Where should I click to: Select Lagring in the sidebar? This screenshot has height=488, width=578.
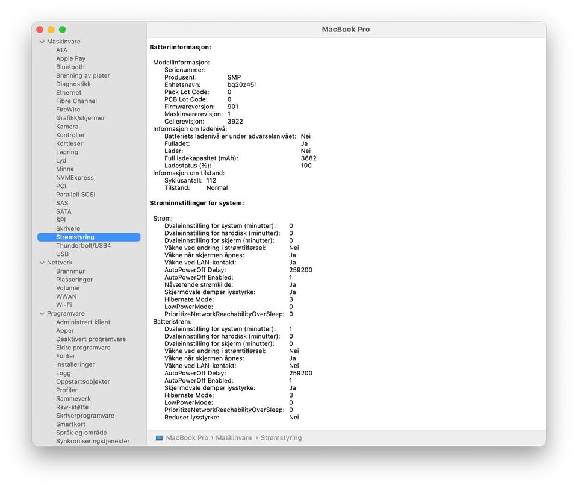[x=67, y=152]
